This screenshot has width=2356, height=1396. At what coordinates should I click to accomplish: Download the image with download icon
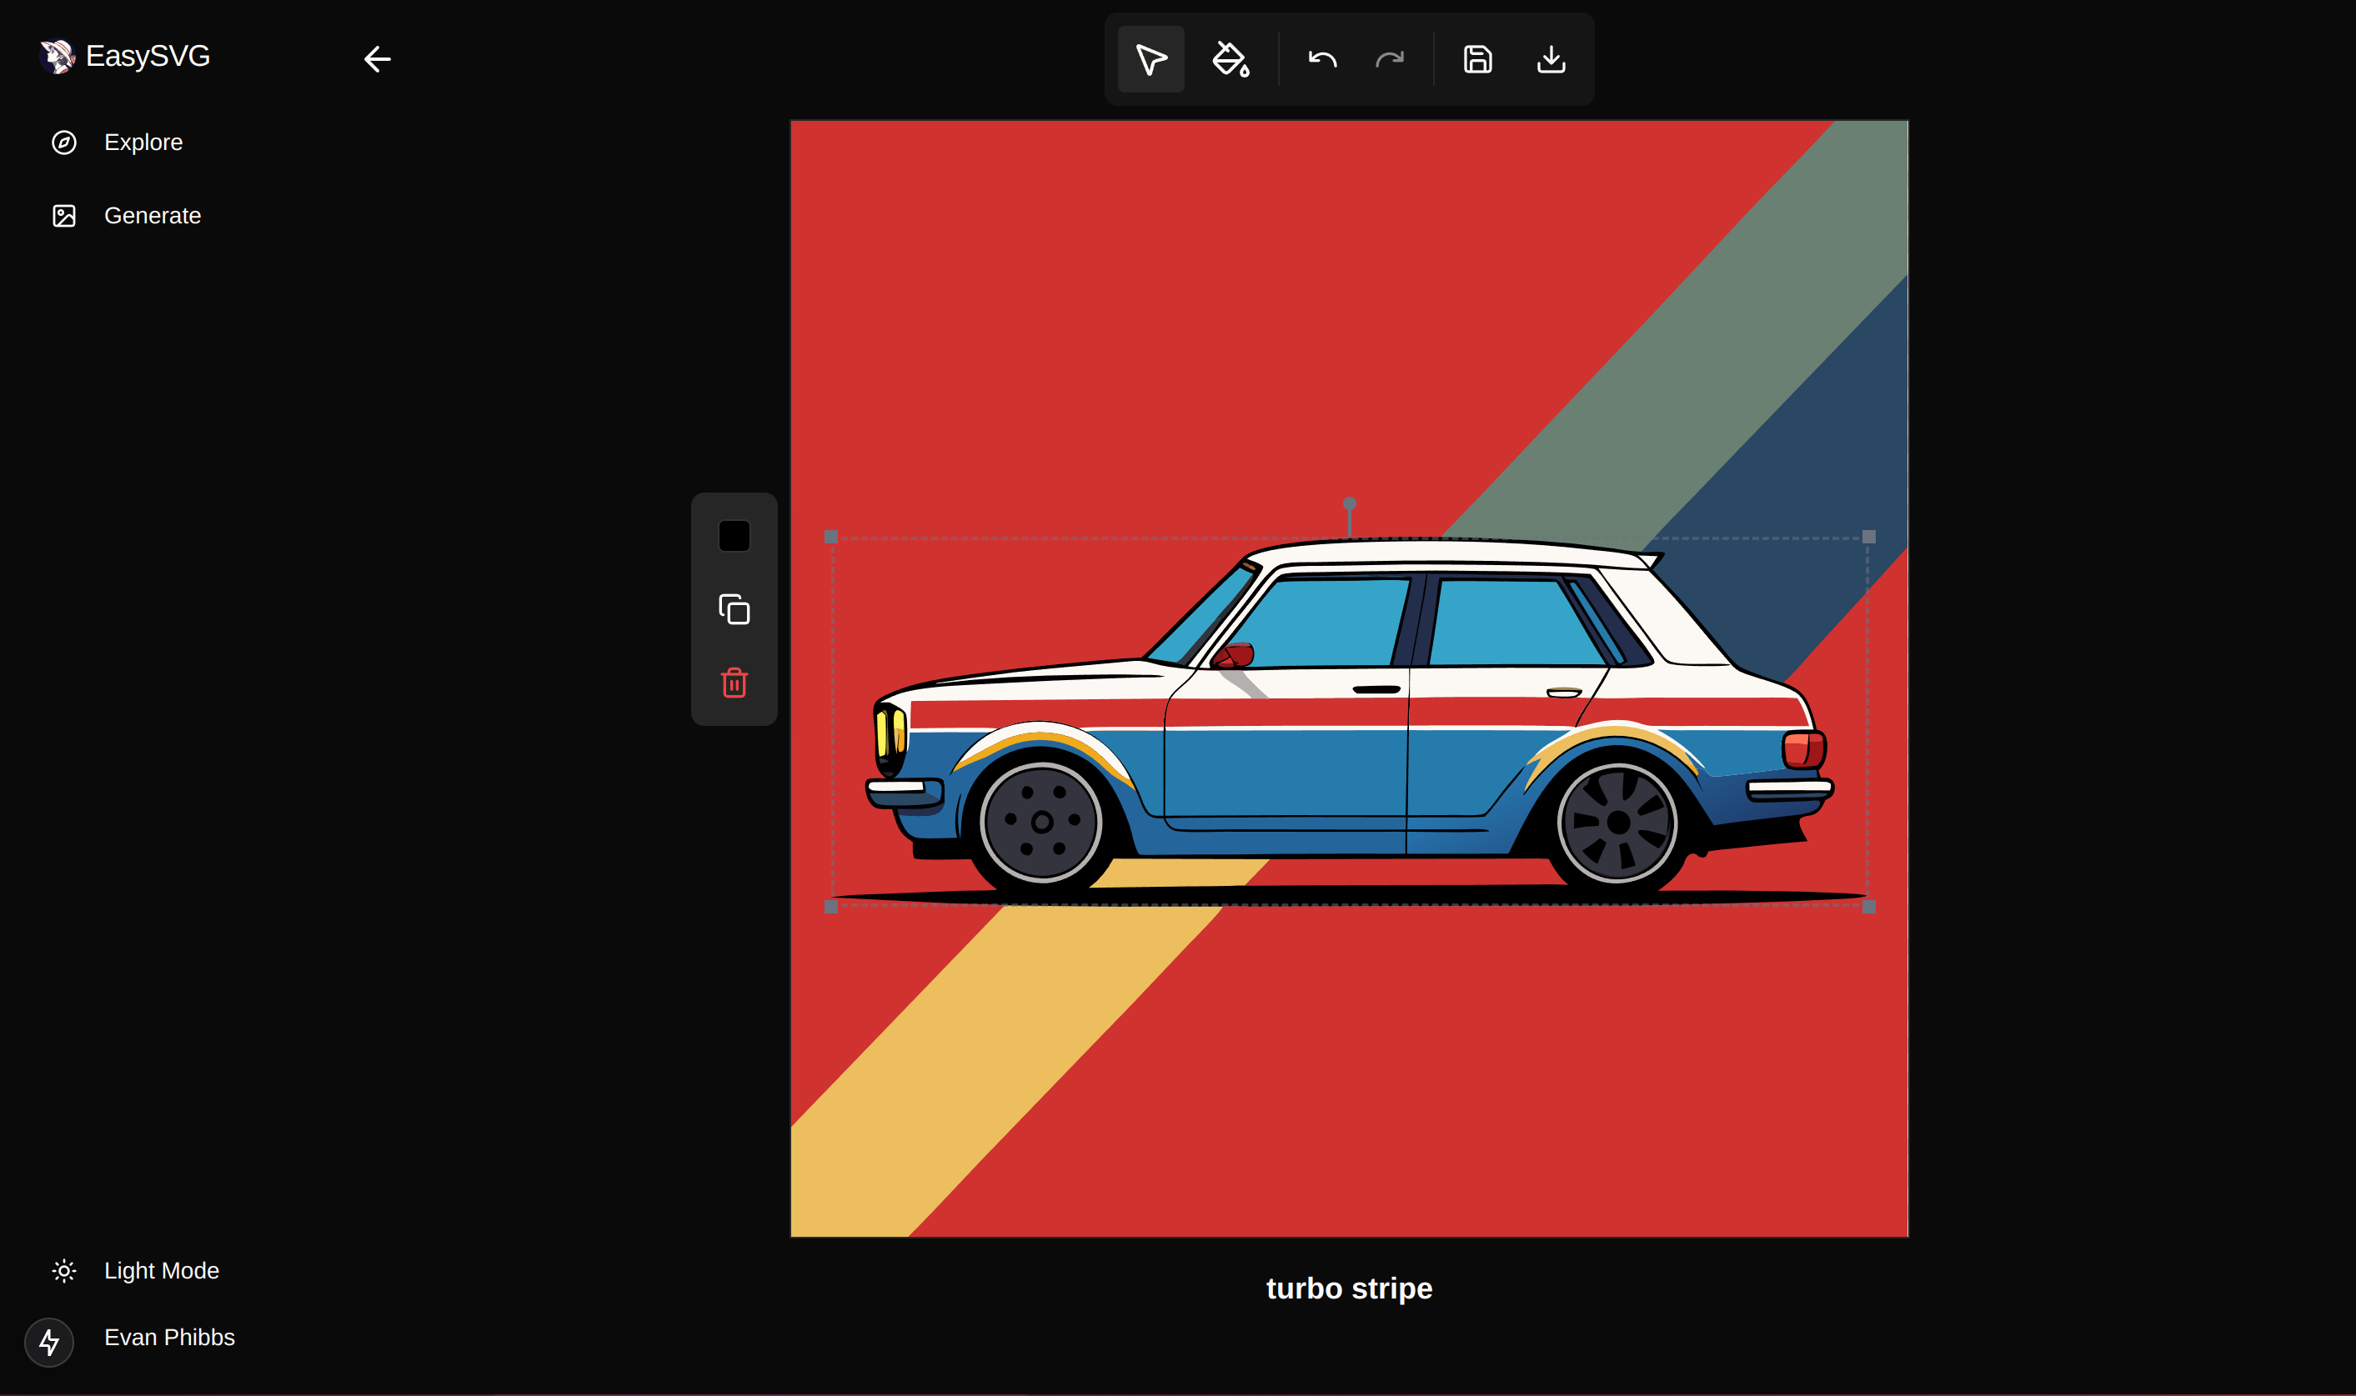coord(1551,59)
